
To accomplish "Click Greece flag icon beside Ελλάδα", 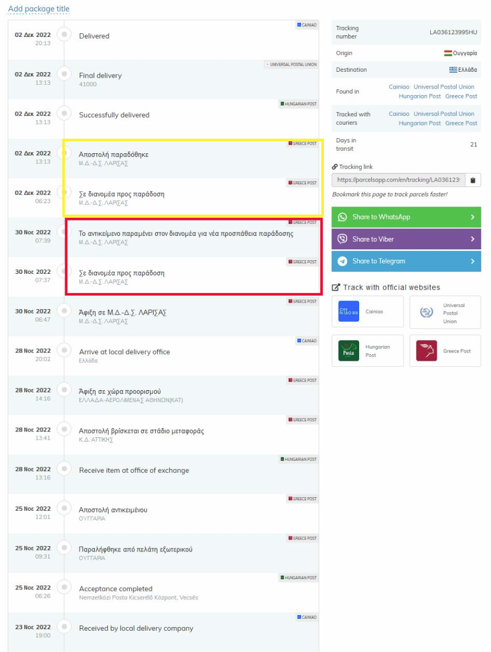I will (x=453, y=70).
